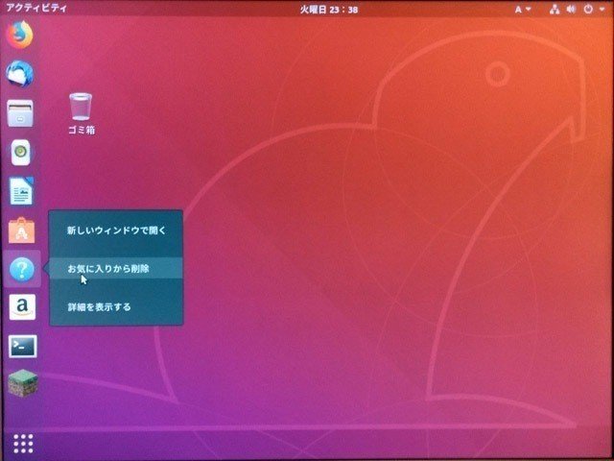Launch Rhythmbox music player
The image size is (614, 461).
click(21, 152)
